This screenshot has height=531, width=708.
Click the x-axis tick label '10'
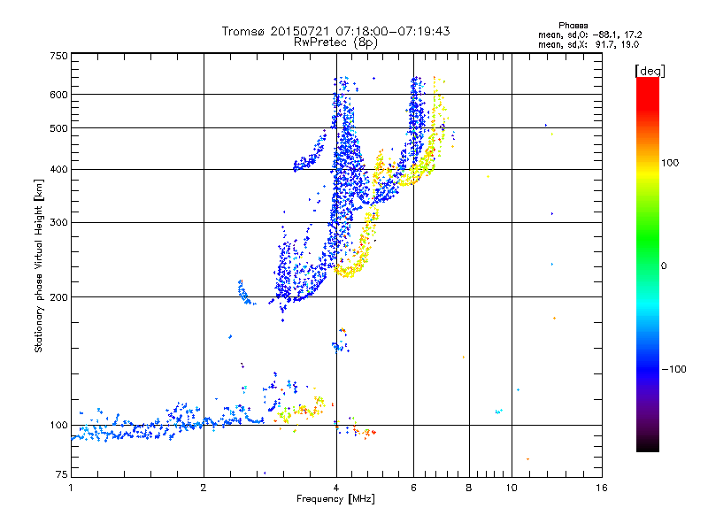(512, 489)
